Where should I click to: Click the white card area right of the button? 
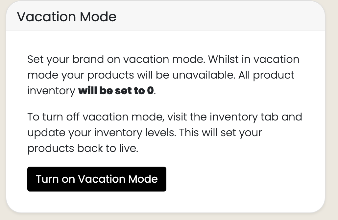pos(244,179)
